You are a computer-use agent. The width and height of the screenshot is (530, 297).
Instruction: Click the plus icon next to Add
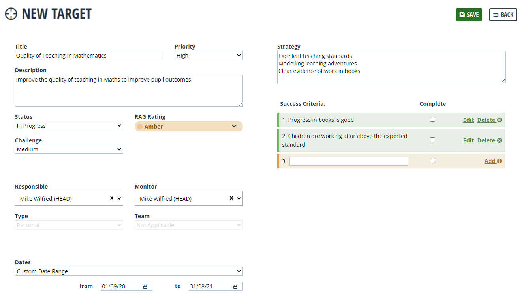(x=500, y=161)
